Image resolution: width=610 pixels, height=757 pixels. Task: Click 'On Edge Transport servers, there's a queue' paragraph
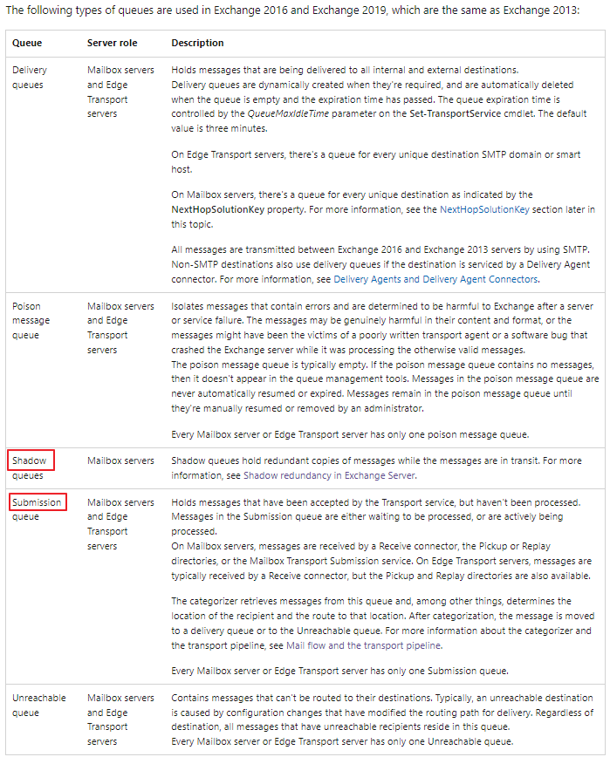[x=376, y=161]
